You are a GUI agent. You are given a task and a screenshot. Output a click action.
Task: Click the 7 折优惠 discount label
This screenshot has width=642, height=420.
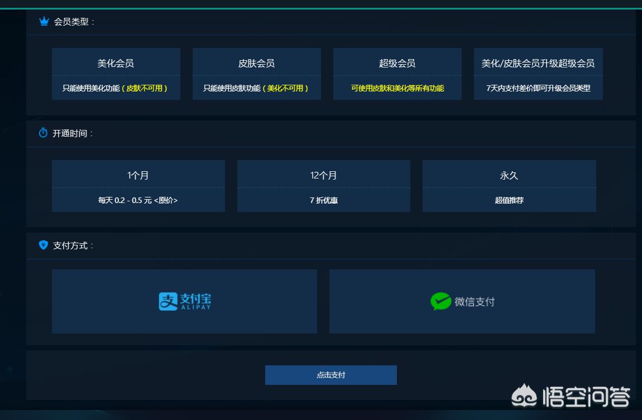[x=324, y=199]
